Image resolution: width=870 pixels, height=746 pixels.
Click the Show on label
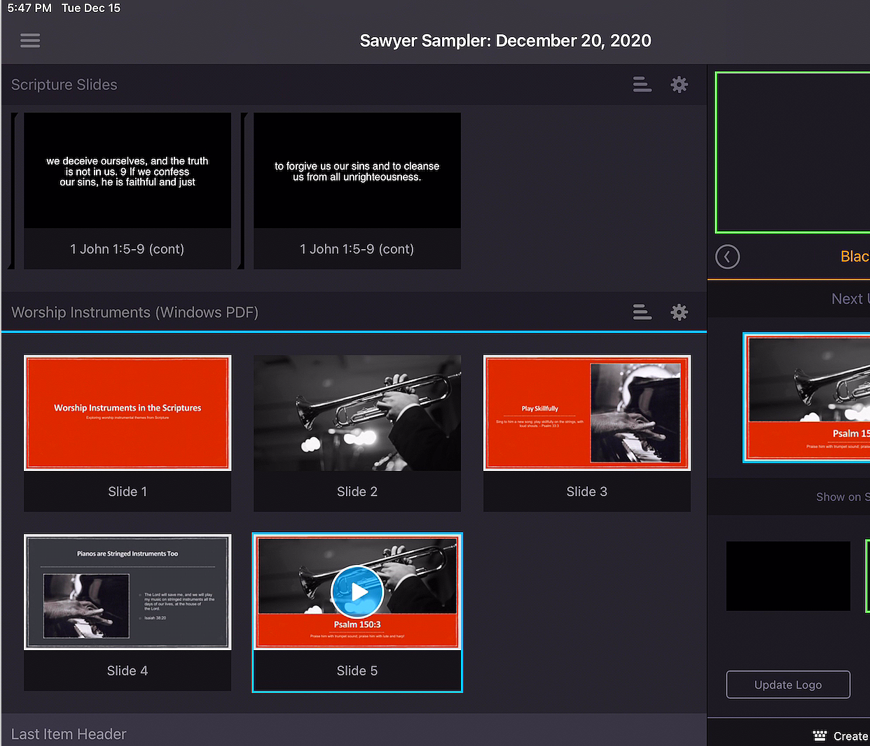pos(843,497)
